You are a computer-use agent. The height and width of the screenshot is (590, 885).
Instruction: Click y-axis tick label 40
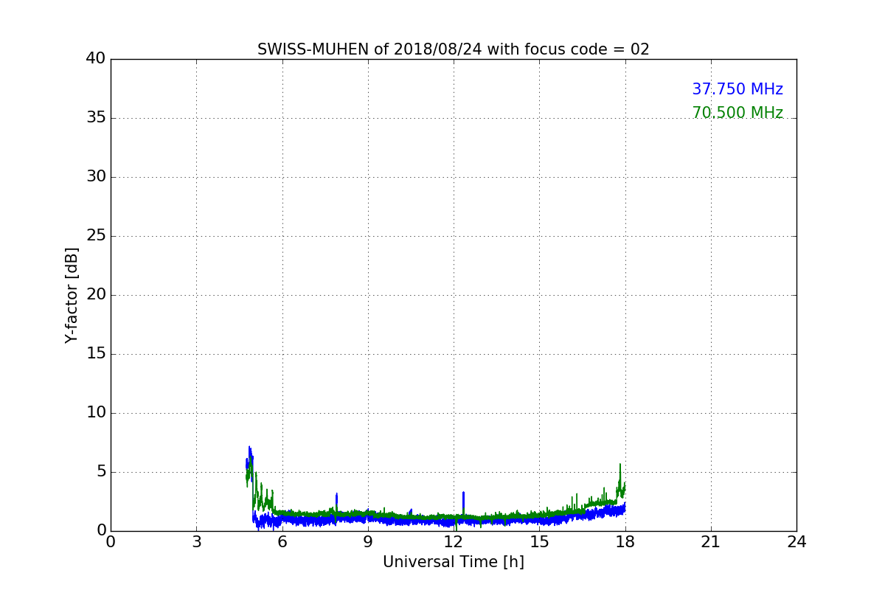(x=96, y=59)
